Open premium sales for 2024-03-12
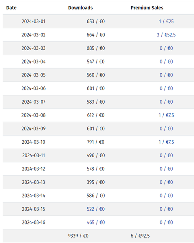Screen dimensions: 194x243 click(x=166, y=169)
